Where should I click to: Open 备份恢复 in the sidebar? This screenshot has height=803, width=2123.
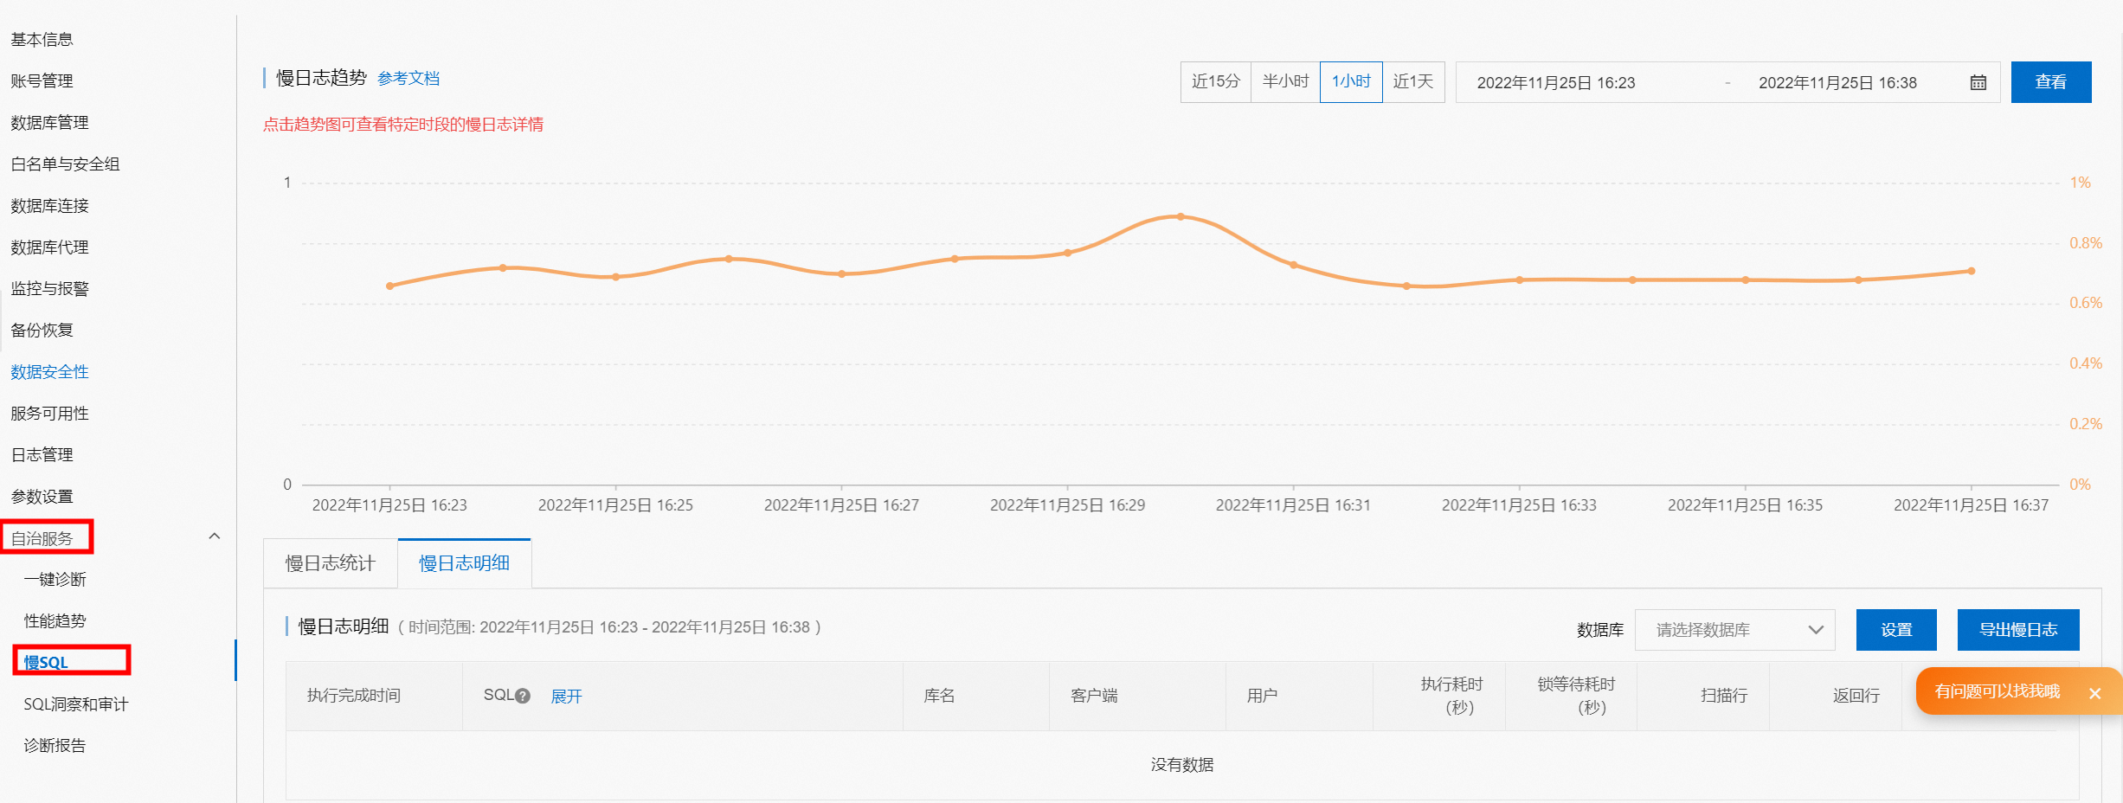click(x=42, y=331)
